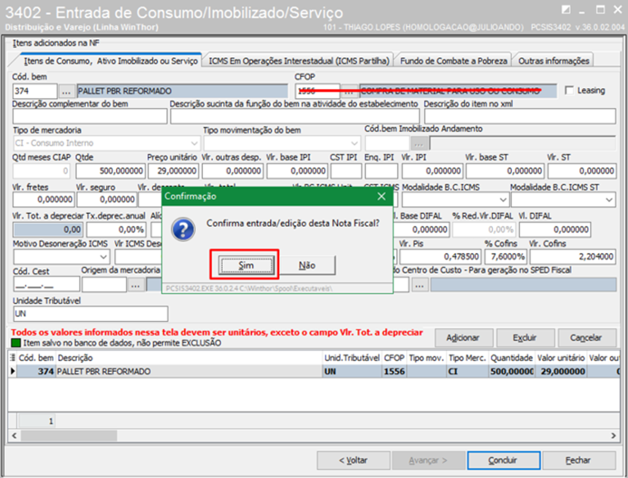Click the blue question mark icon in the dialog
This screenshot has width=628, height=478.
point(183,229)
